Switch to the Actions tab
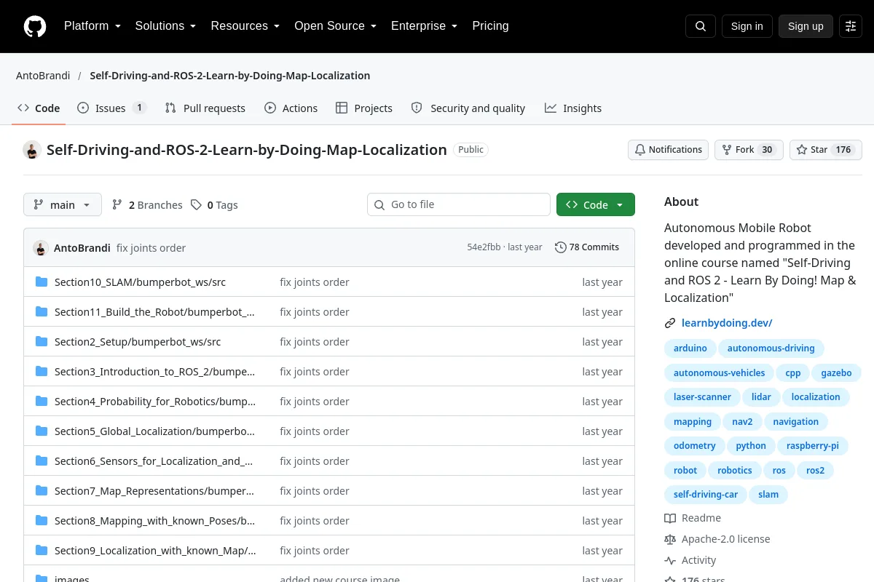Image resolution: width=874 pixels, height=582 pixels. 291,108
